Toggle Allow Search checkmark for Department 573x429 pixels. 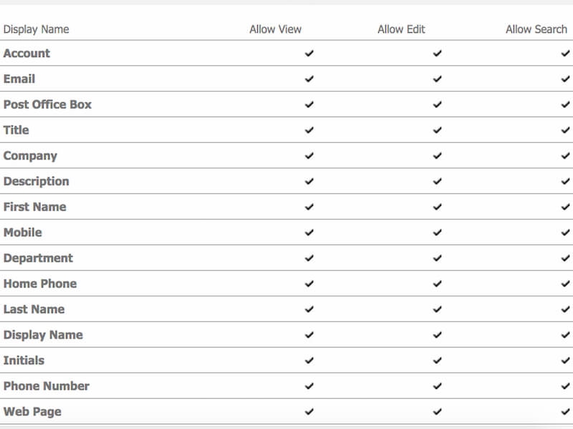pos(565,258)
